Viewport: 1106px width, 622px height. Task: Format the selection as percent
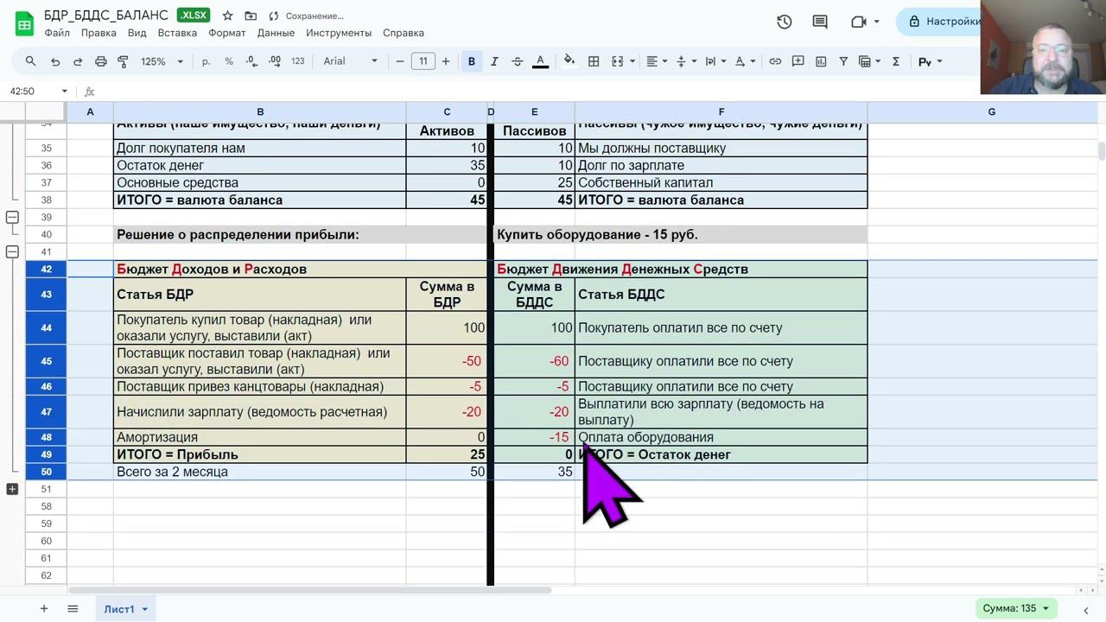[229, 61]
